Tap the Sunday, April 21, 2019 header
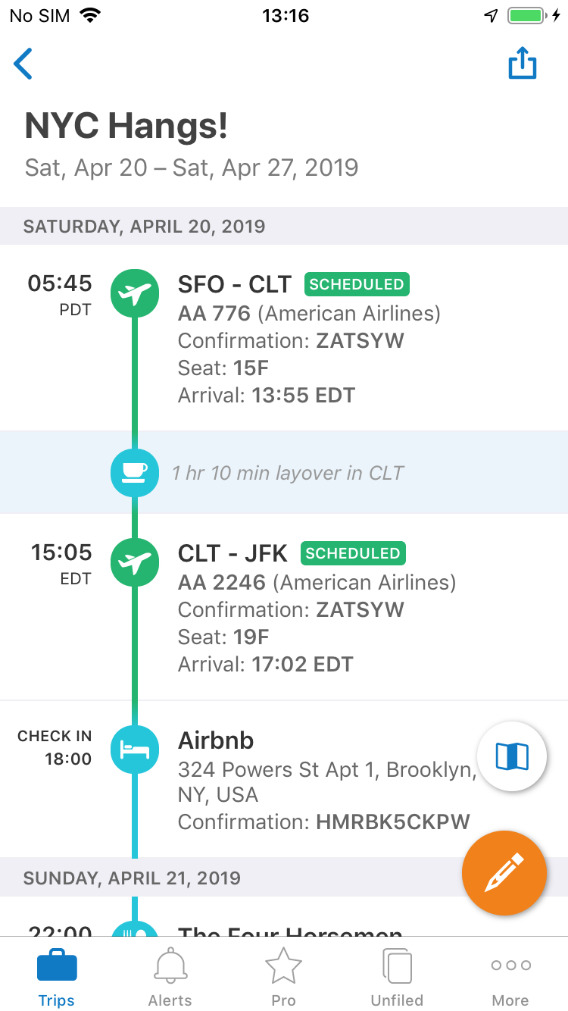The height and width of the screenshot is (1011, 568). (132, 878)
